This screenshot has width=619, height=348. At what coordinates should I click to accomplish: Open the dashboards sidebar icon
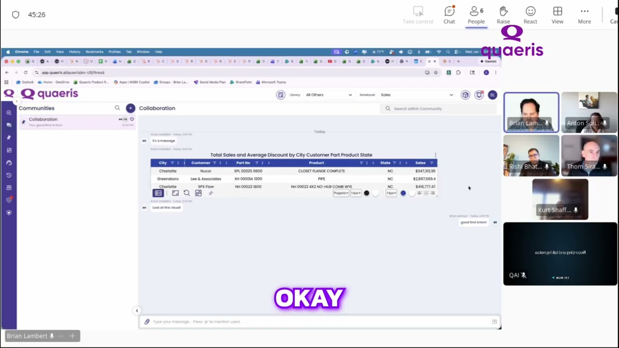9,150
